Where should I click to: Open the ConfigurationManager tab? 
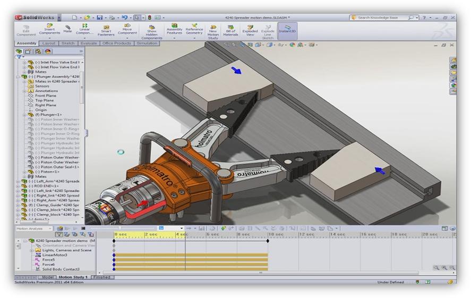(x=38, y=51)
